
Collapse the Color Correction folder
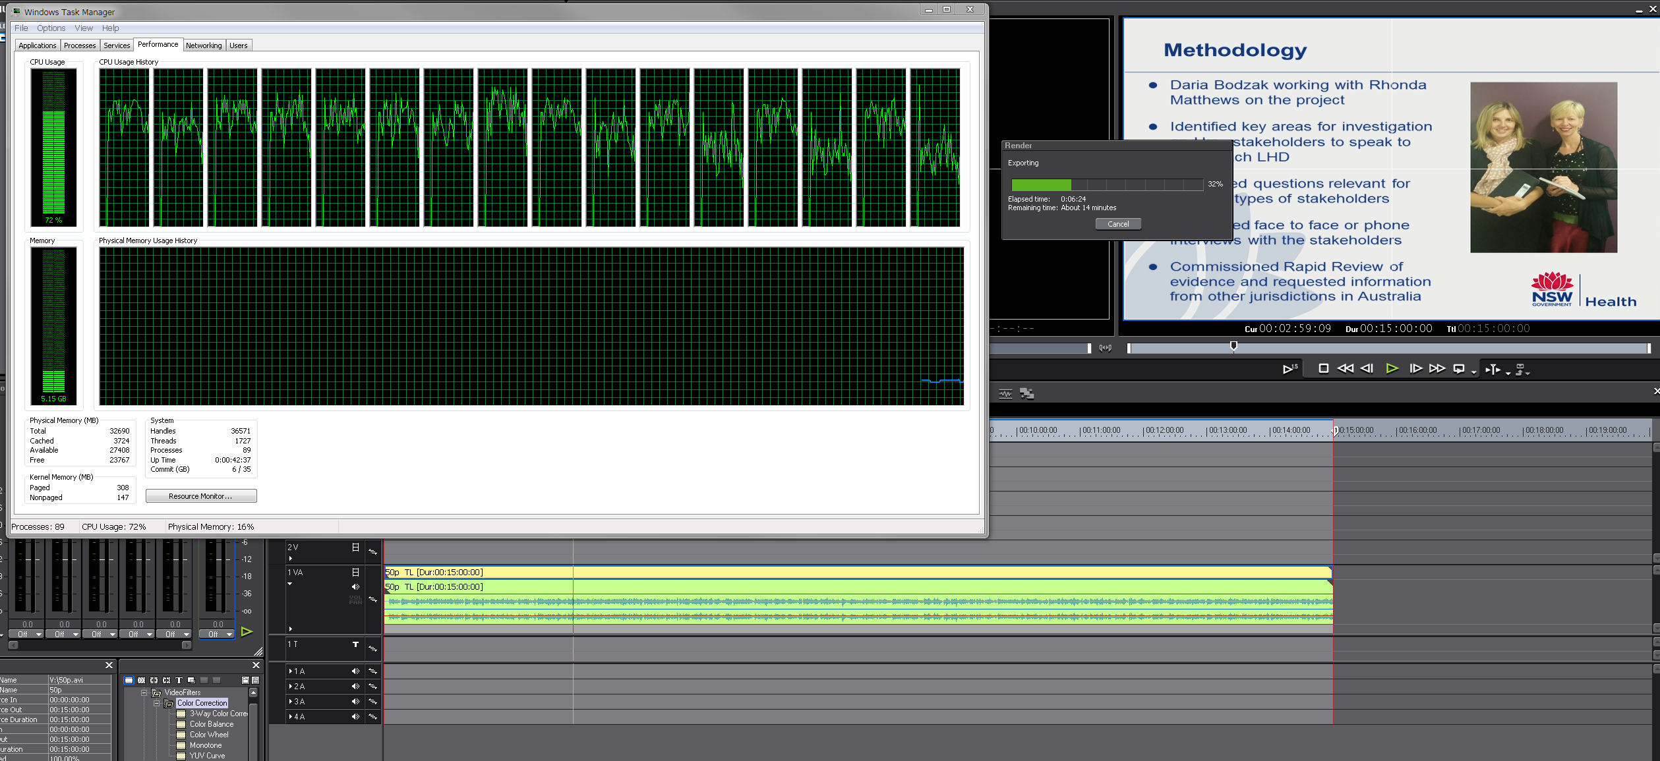point(157,703)
